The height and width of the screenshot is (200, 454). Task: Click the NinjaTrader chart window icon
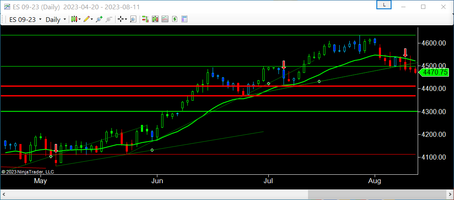(x=7, y=7)
